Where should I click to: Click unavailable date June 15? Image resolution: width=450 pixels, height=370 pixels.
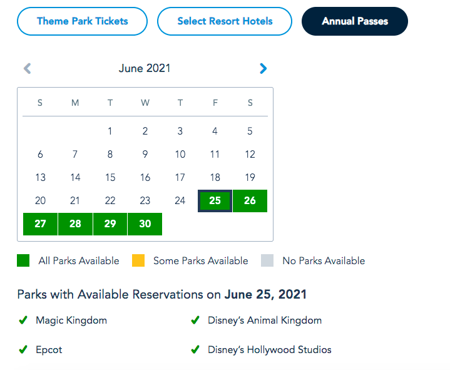click(110, 177)
